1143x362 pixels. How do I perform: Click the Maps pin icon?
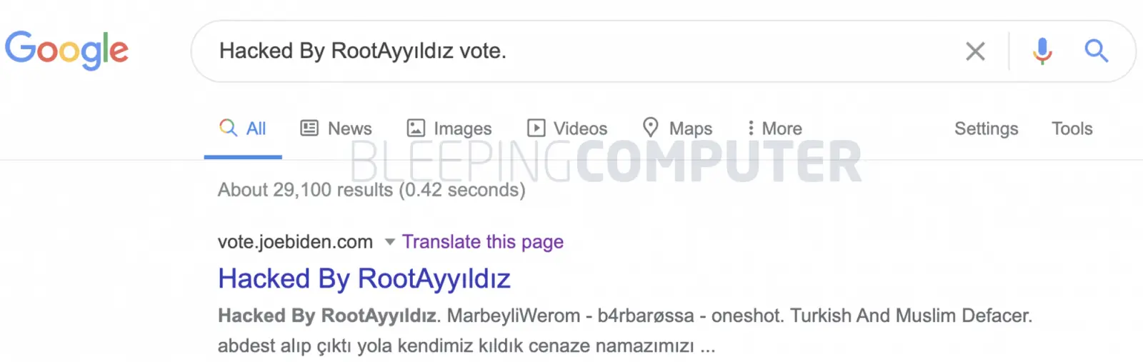[x=650, y=127]
